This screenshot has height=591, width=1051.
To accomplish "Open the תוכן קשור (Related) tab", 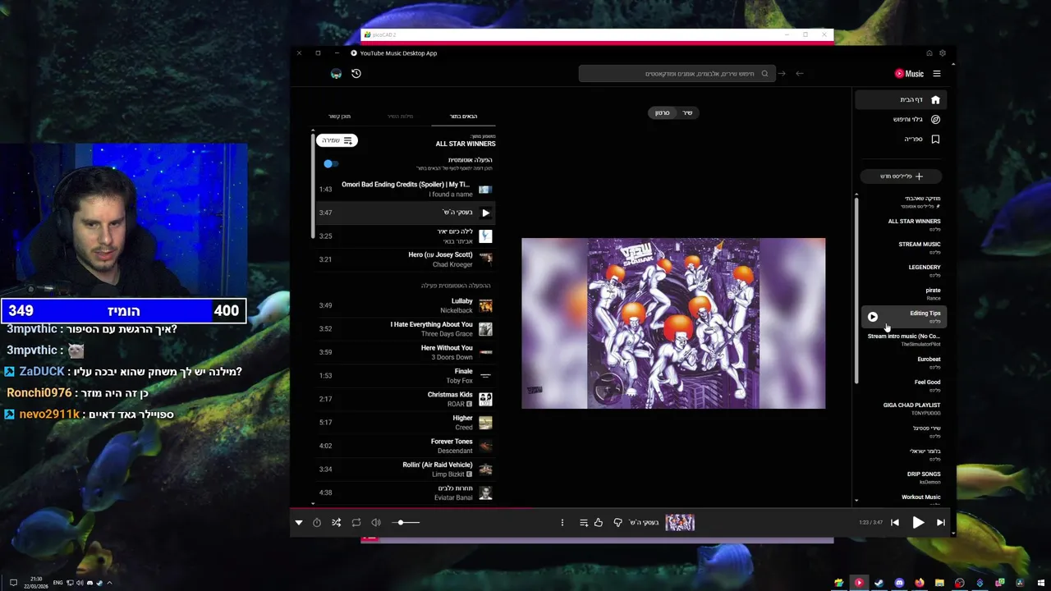I will [x=339, y=117].
